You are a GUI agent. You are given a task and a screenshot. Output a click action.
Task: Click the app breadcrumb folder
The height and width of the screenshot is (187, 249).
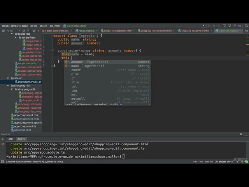44,26
